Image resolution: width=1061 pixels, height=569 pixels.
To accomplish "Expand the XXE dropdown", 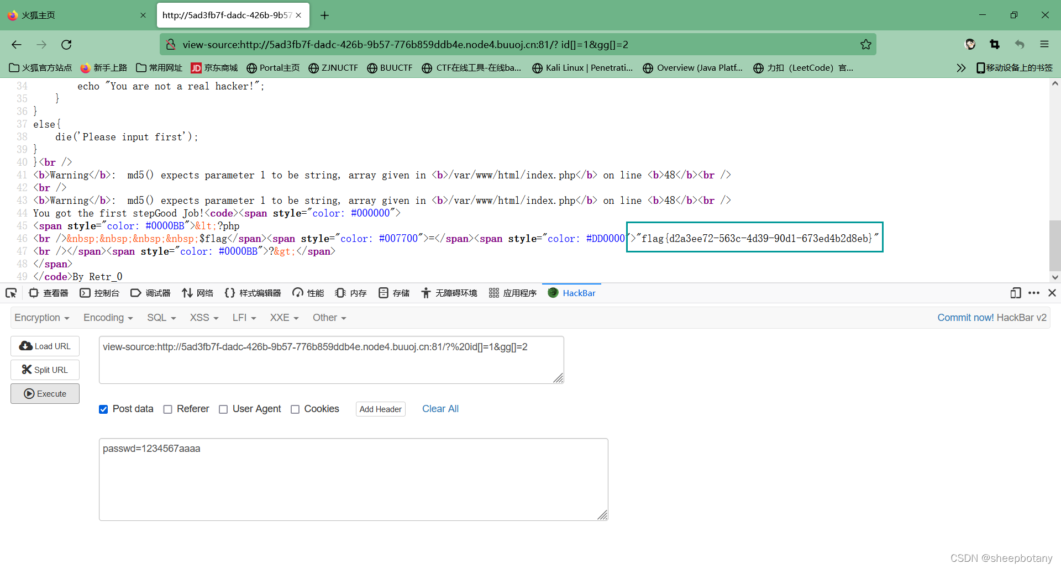I will coord(285,318).
